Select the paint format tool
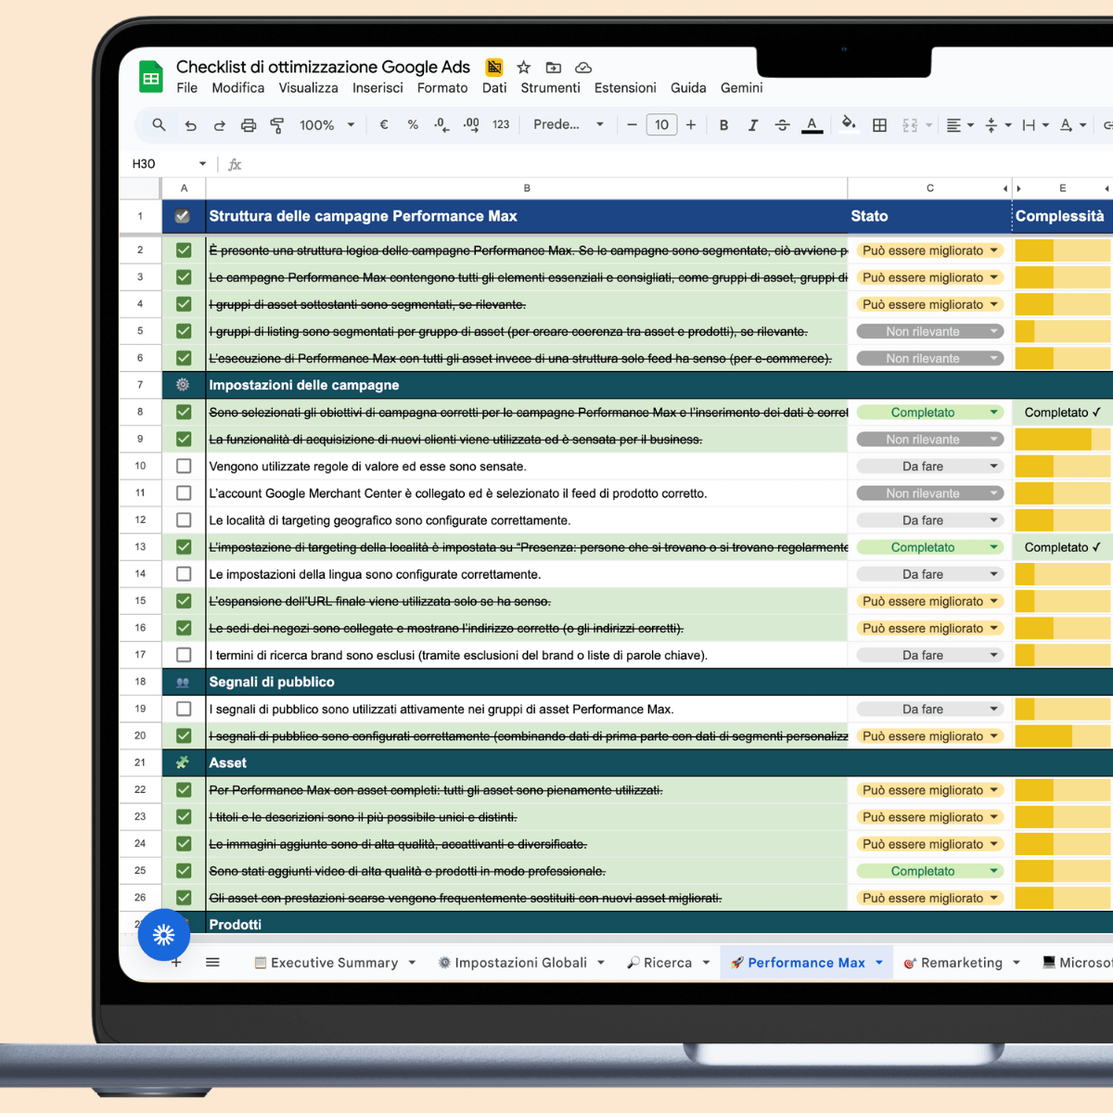The image size is (1113, 1113). coord(276,125)
